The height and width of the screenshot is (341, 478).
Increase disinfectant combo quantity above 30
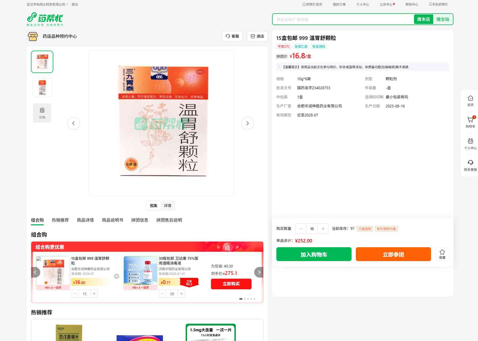(x=181, y=294)
